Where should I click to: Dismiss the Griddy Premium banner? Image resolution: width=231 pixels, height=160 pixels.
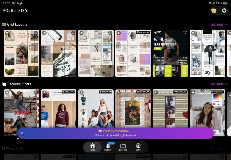coord(22,133)
